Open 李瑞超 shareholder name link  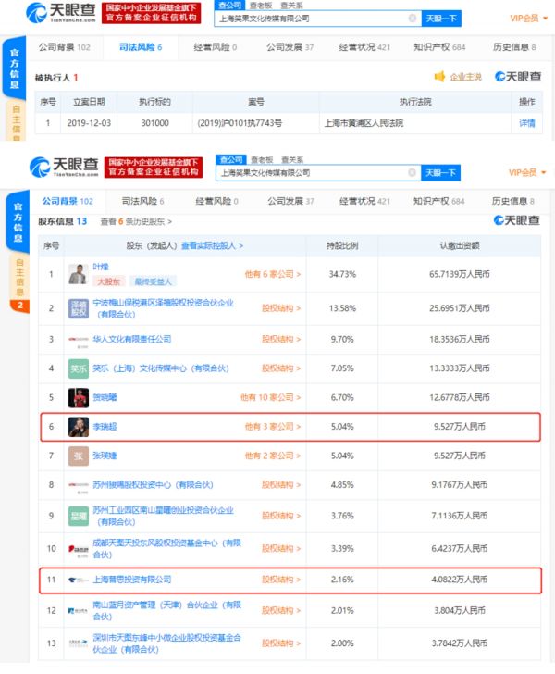tap(105, 427)
